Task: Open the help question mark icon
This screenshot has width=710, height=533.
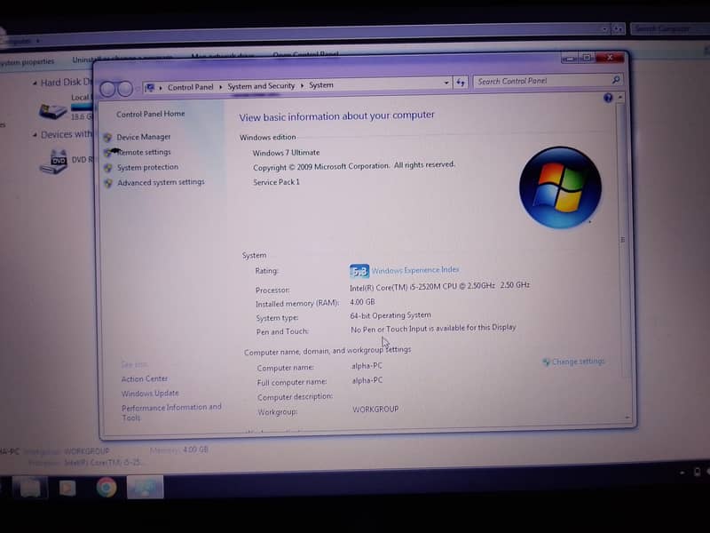Action: pos(608,98)
